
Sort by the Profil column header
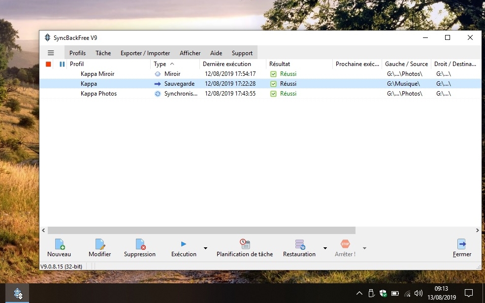pos(108,64)
